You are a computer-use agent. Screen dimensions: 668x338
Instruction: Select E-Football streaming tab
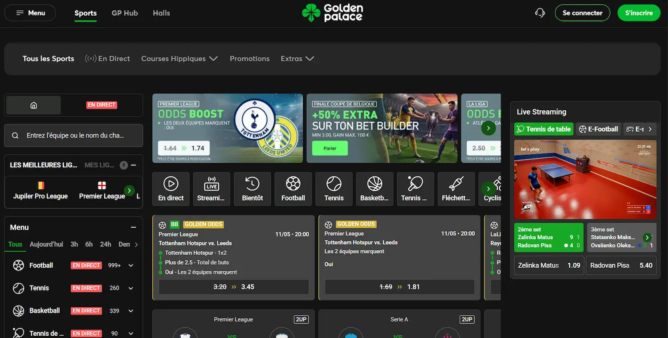pos(599,129)
